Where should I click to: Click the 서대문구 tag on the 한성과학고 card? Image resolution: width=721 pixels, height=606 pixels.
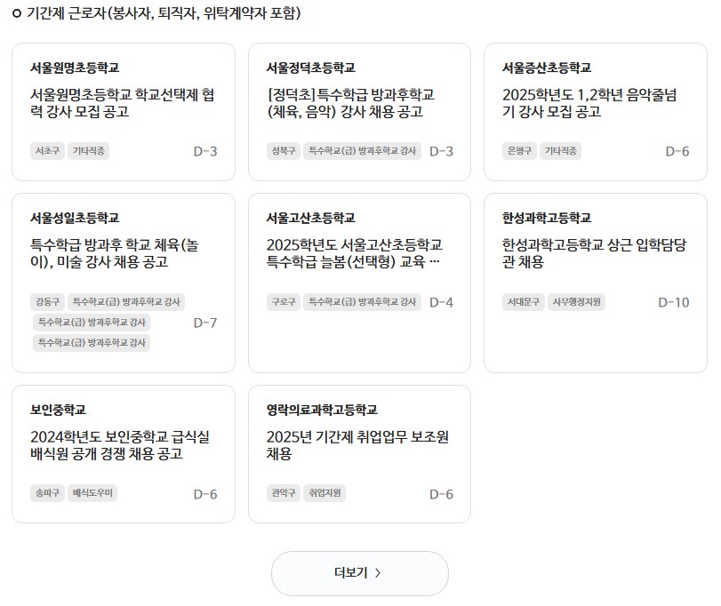point(523,302)
